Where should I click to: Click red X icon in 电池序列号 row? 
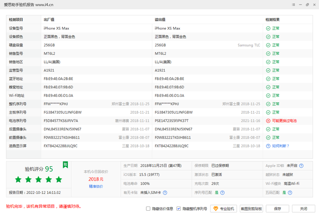[268, 121]
